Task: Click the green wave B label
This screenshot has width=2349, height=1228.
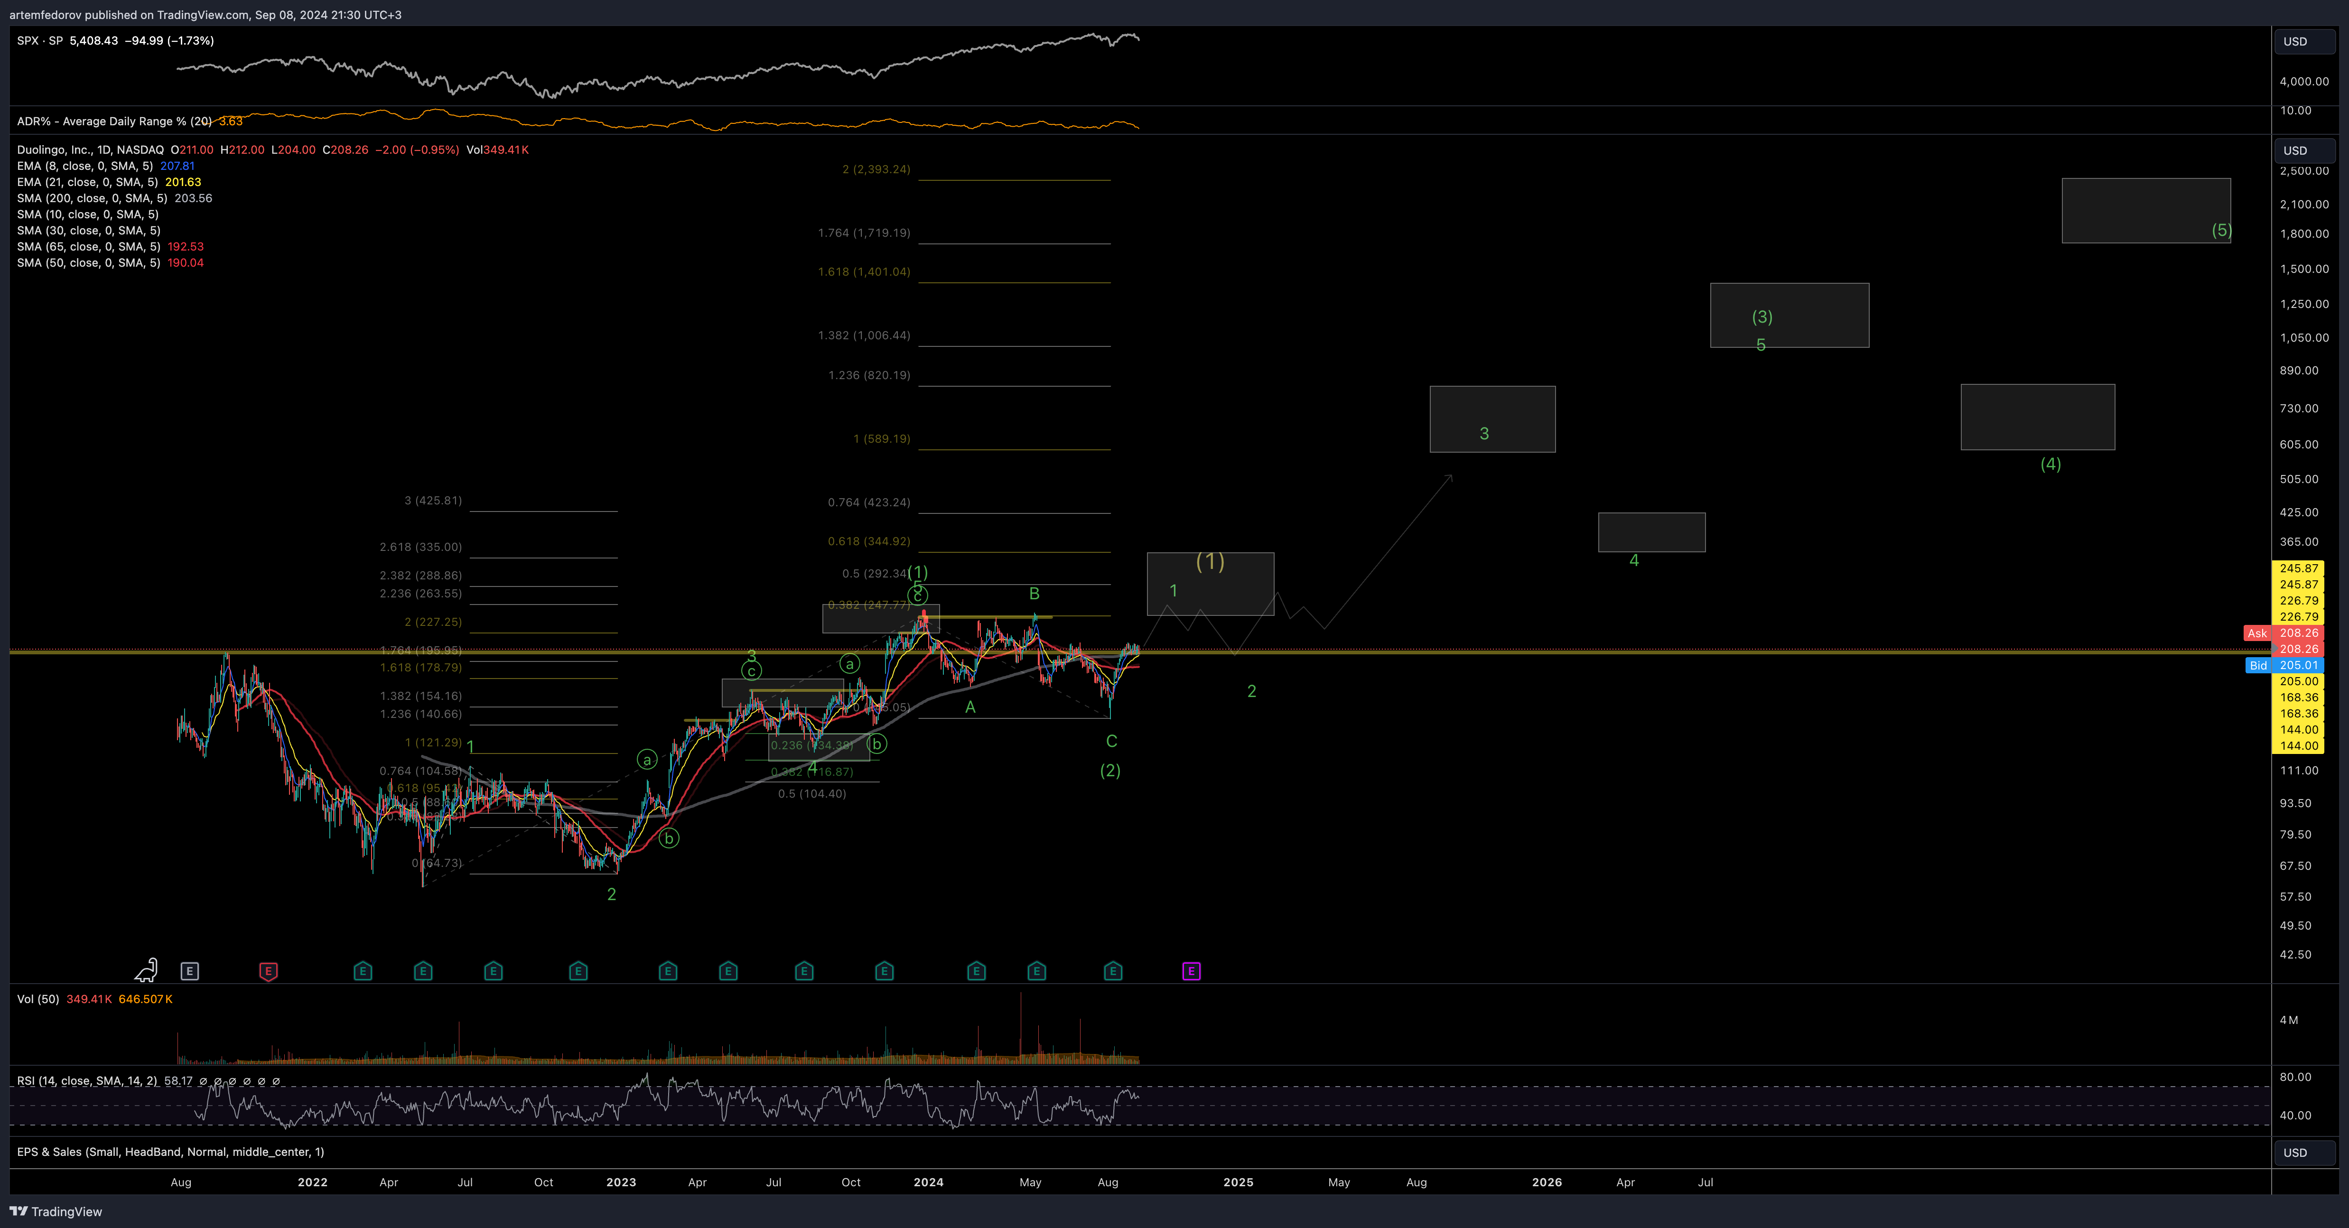Action: [1034, 595]
